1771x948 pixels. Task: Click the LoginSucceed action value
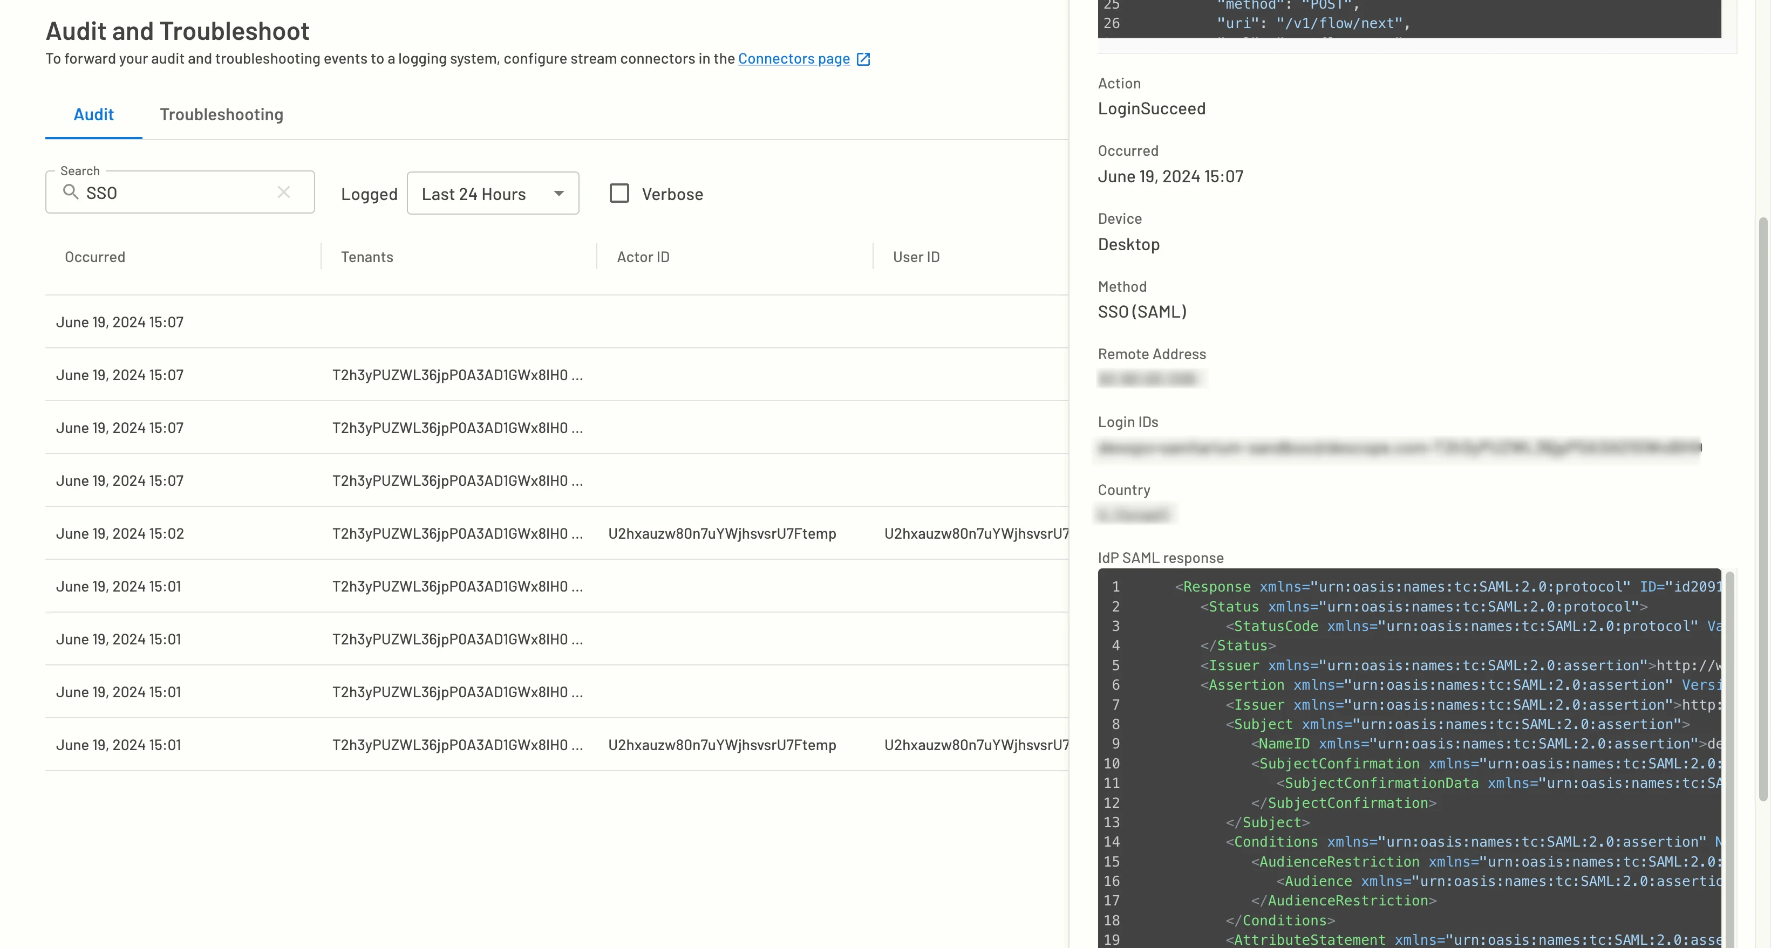(x=1152, y=109)
